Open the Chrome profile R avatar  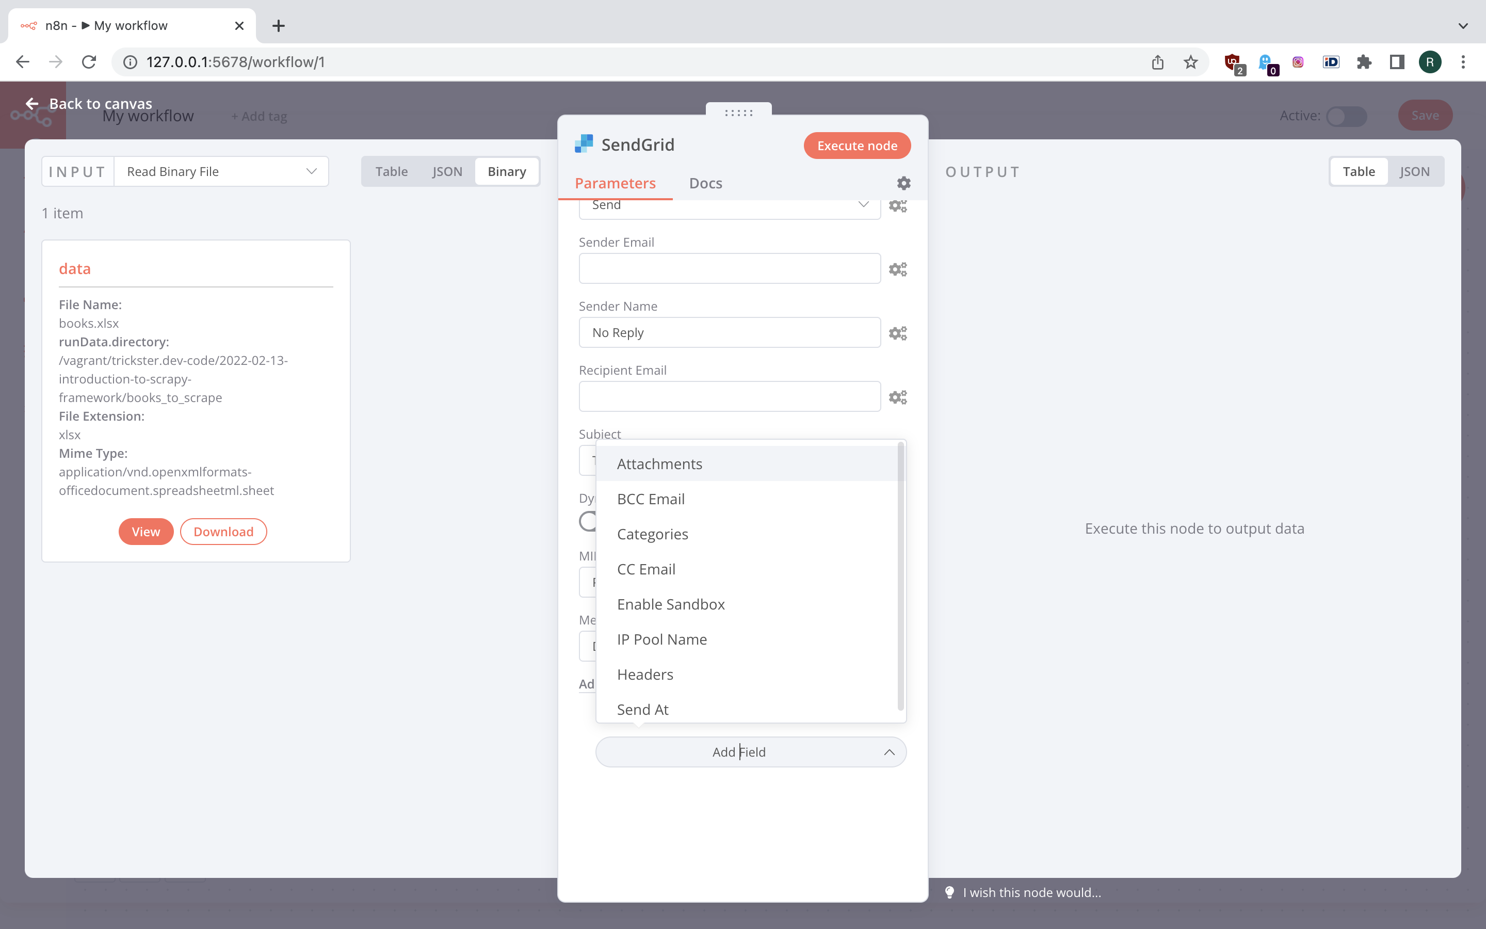pos(1430,62)
